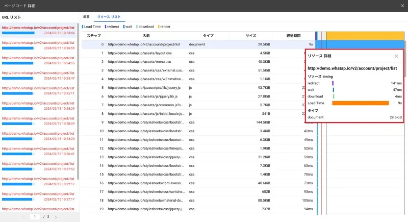Select step 13 css/jquery row 31.2KiB
Screen dimensions: 408x222
[198, 157]
